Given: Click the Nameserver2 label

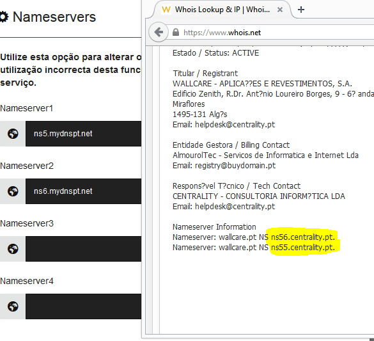Looking at the screenshot, I should coord(27,166).
